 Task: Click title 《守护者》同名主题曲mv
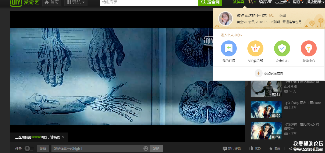pyautogui.click(x=303, y=103)
